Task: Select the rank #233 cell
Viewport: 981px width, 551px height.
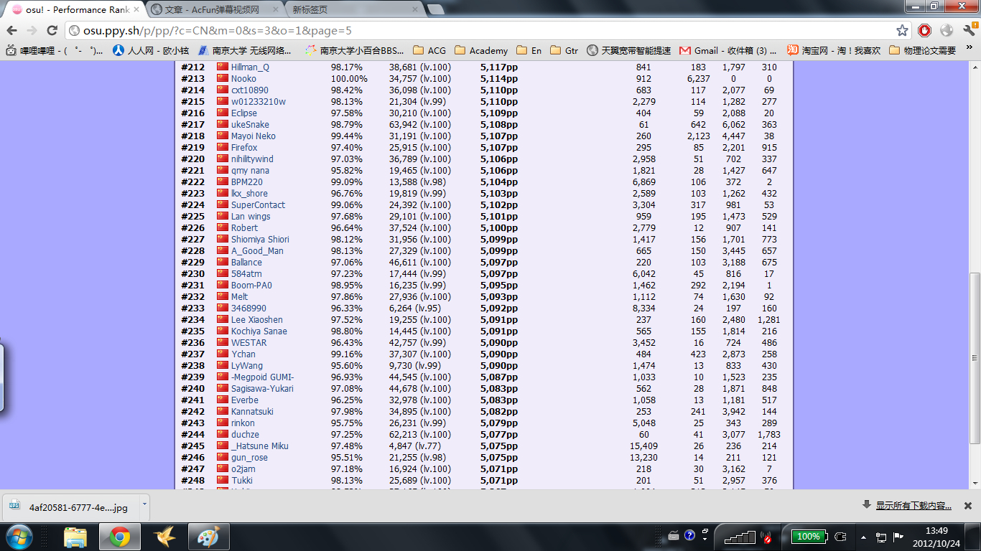Action: [193, 308]
